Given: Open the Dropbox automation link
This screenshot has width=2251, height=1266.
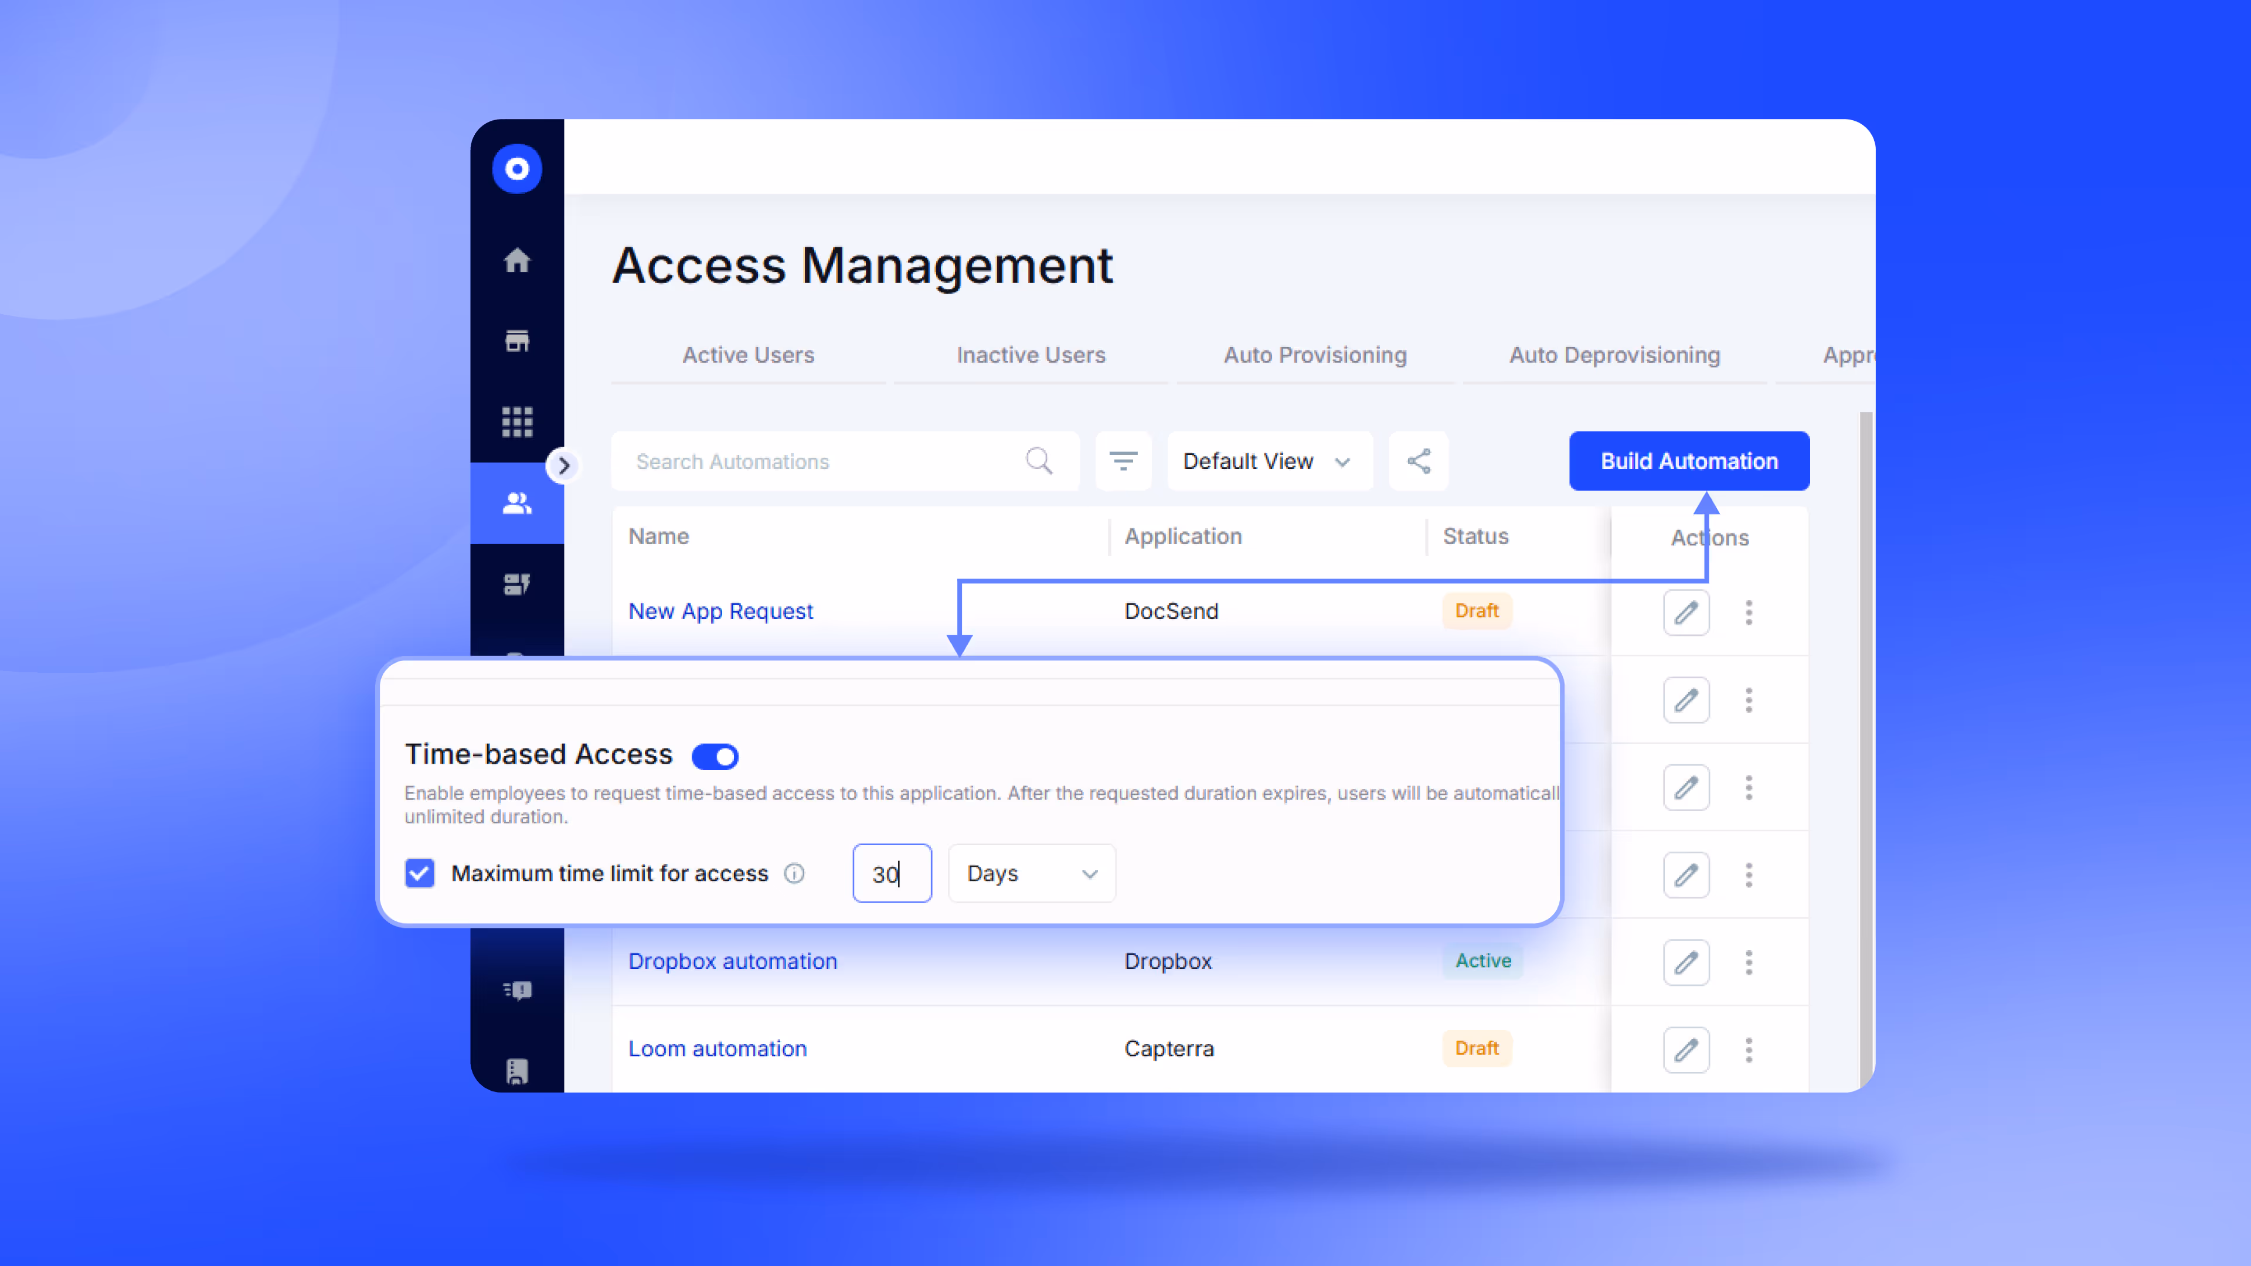Looking at the screenshot, I should (x=732, y=961).
